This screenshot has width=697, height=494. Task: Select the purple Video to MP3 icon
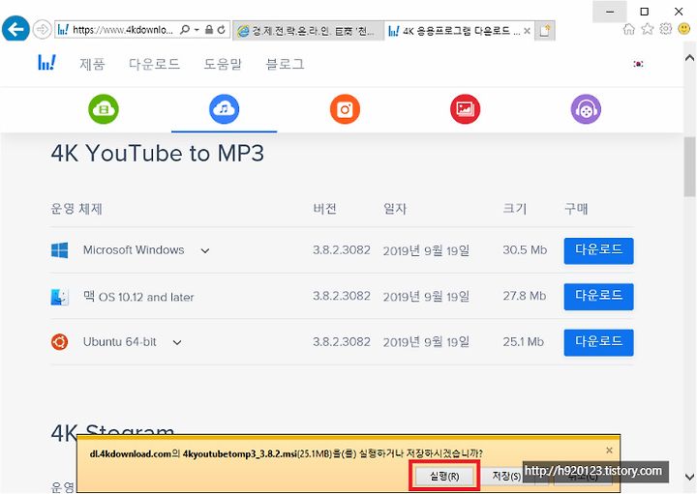pyautogui.click(x=586, y=109)
